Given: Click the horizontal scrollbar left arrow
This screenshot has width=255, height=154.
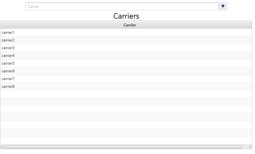Looking at the screenshot, I should click(x=2, y=147).
